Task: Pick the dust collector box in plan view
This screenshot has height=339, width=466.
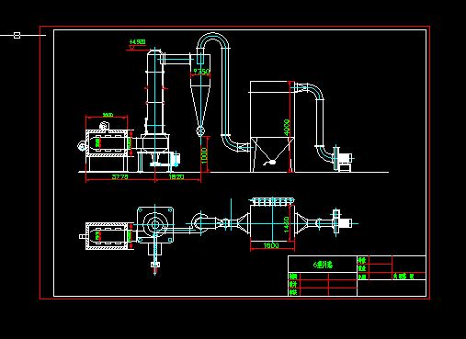Action: point(272,222)
